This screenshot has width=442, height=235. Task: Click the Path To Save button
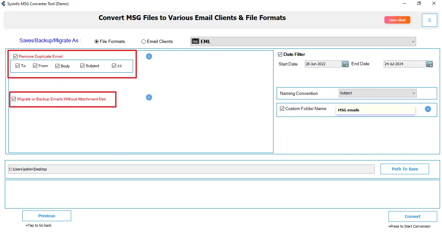point(405,169)
